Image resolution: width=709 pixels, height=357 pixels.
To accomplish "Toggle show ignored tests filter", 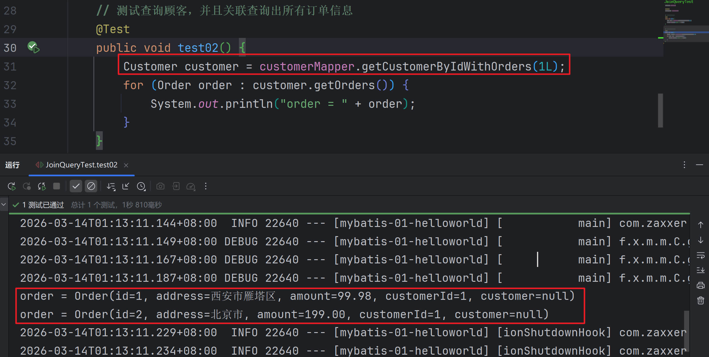I will point(91,186).
